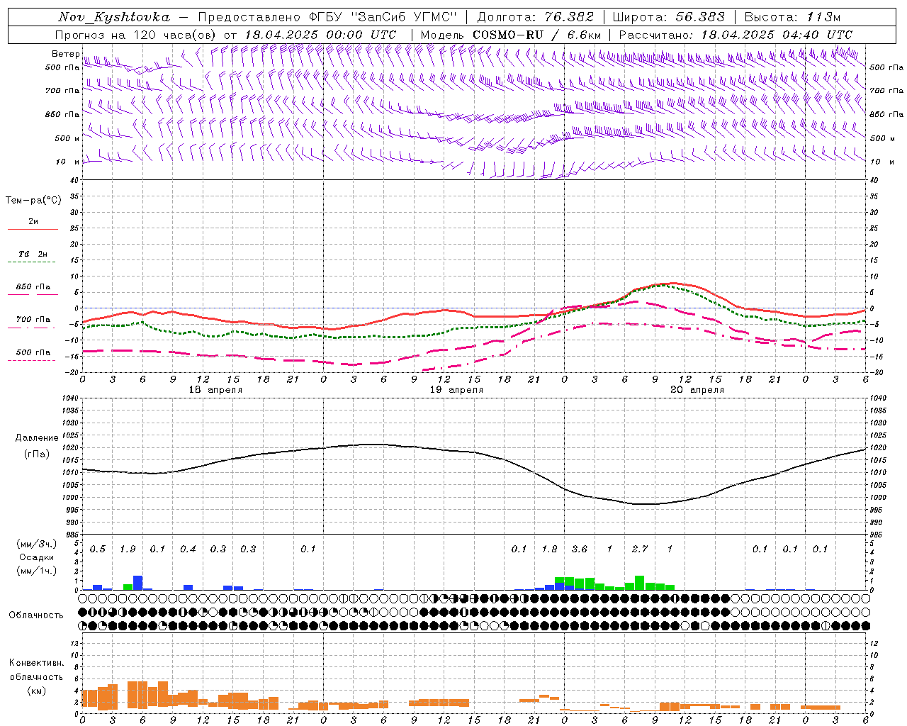Click the Осадки precipitation panel label
907x726 pixels.
(x=36, y=557)
